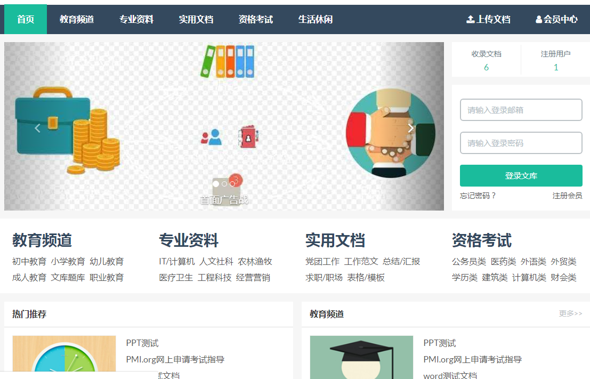Viewport: 590px width, 379px height.
Task: Open the 生活休闲 navigation menu item
Action: [316, 19]
